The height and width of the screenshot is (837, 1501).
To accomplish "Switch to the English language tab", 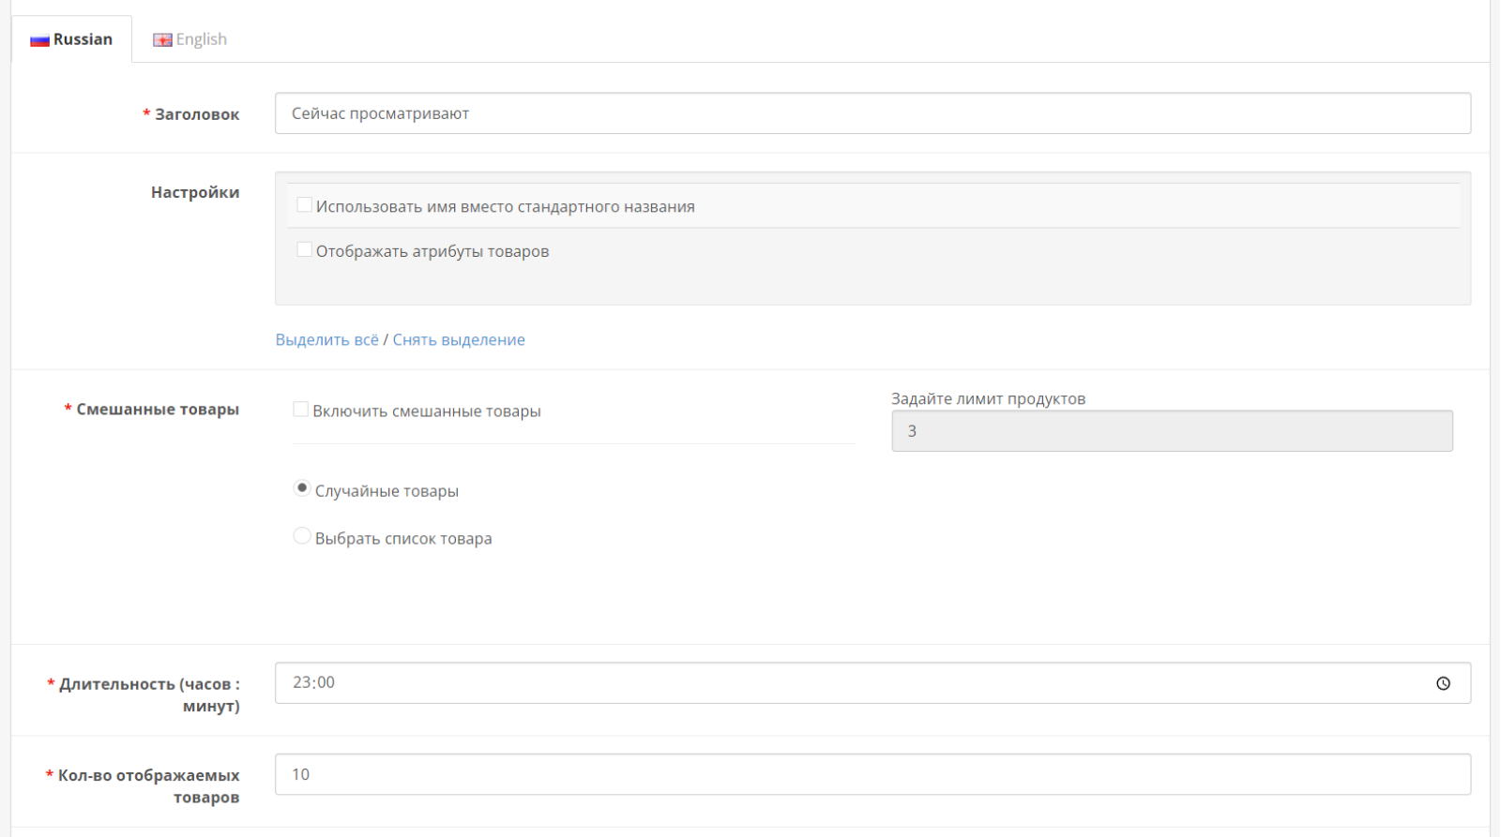I will tap(190, 39).
